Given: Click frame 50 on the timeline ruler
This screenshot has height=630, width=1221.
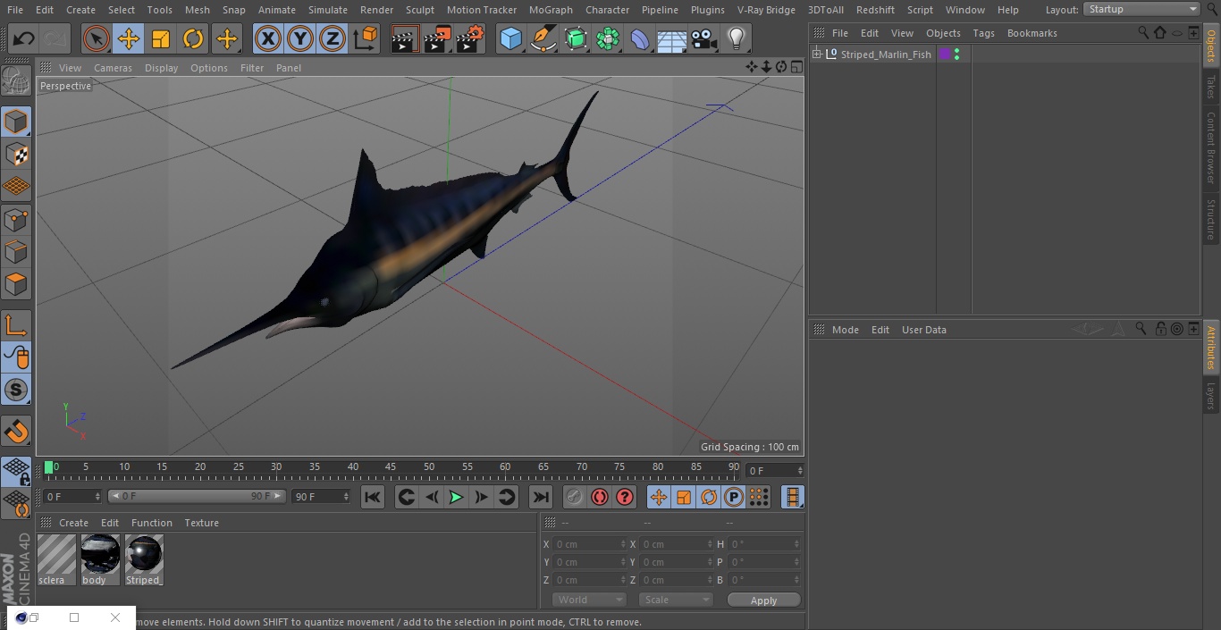Looking at the screenshot, I should tap(429, 467).
